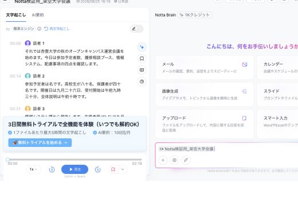Click the paragraph starting 参加予定者は名です
The width and height of the screenshot is (298, 221).
[x=73, y=90]
